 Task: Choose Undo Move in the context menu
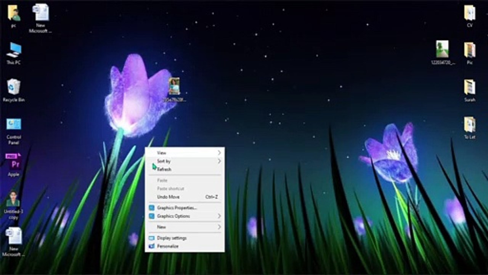185,197
